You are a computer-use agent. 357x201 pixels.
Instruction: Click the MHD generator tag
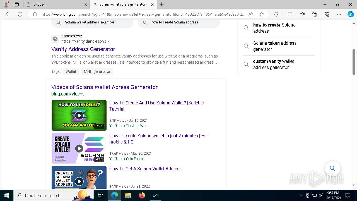point(97,71)
